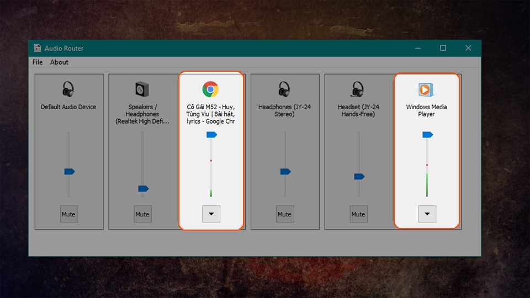Image resolution: width=530 pixels, height=298 pixels.
Task: Click the Windows Media Player icon
Action: pos(426,89)
